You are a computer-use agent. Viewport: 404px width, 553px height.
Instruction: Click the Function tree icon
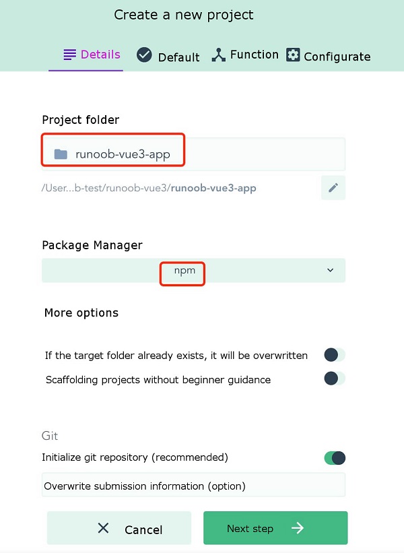(x=218, y=55)
